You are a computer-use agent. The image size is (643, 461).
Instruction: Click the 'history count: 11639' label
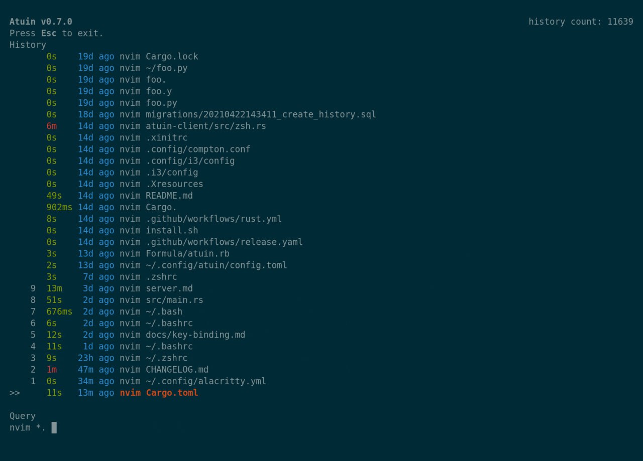pos(581,22)
